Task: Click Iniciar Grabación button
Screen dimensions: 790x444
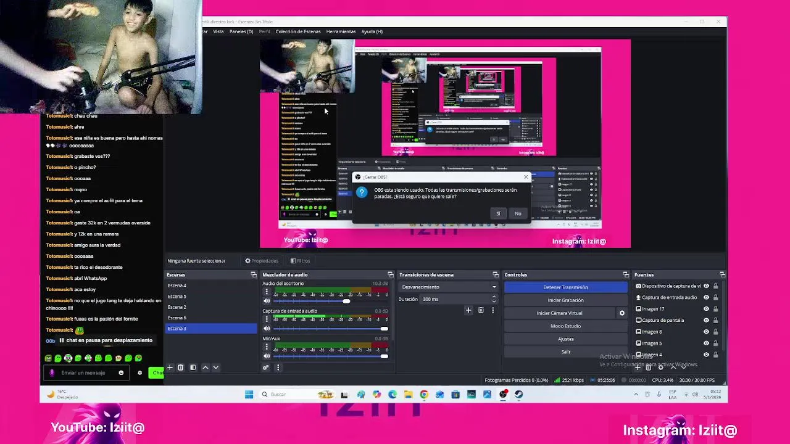Action: click(565, 300)
